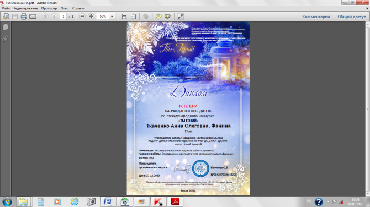Add a sticky note comment
370x207 pixels.
tap(158, 17)
